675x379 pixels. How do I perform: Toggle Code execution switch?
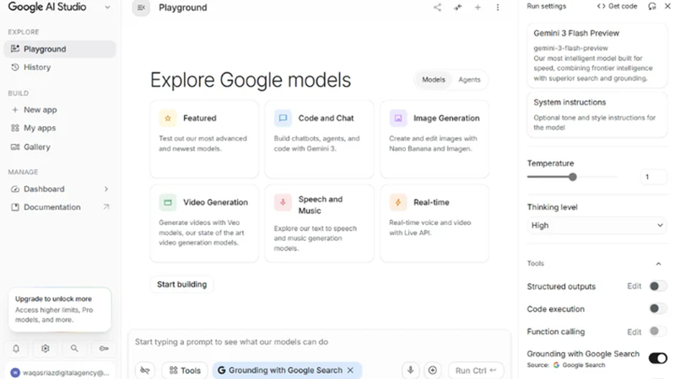pos(657,308)
